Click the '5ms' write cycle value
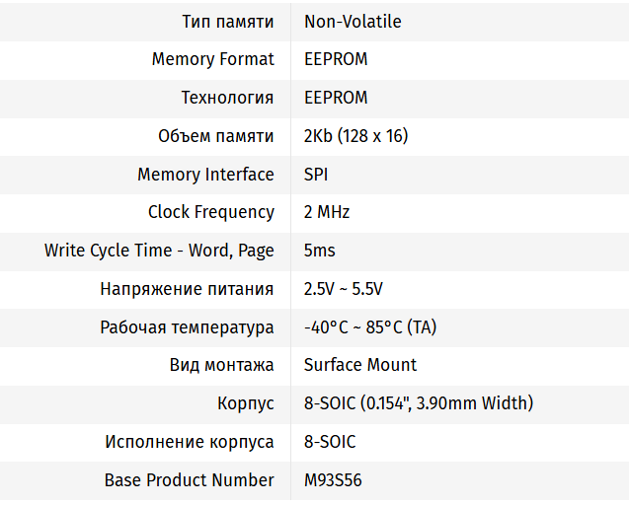 [320, 251]
